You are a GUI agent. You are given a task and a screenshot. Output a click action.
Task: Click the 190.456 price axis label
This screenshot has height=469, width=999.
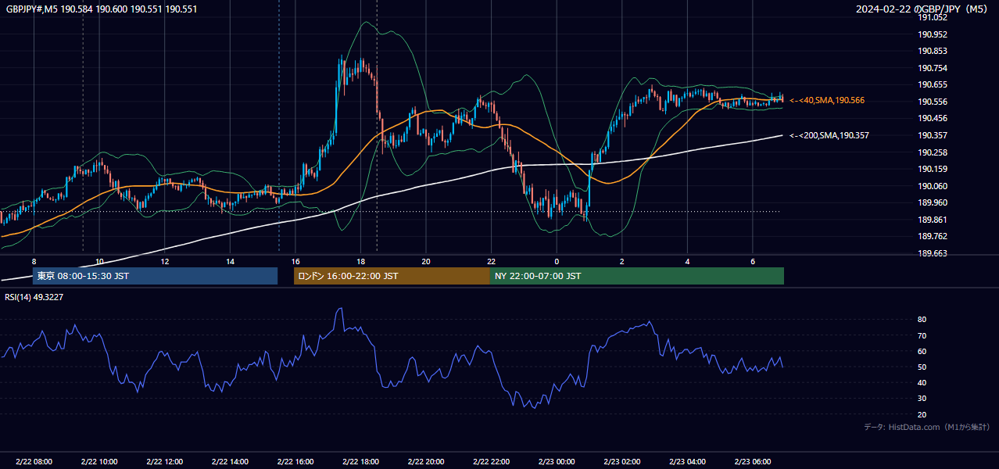933,118
